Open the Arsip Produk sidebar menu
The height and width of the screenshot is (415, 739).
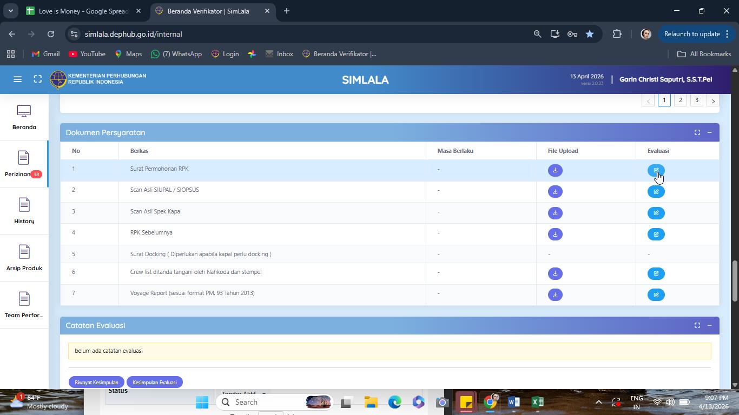click(24, 258)
